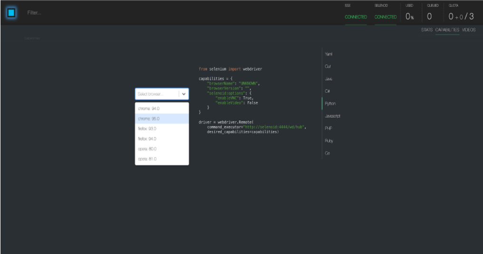The height and width of the screenshot is (254, 483).
Task: Pick firefox: 93.0 option
Action: point(162,128)
